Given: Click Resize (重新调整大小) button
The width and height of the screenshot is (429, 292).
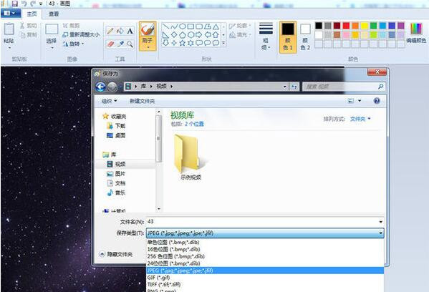Looking at the screenshot, I should (81, 34).
